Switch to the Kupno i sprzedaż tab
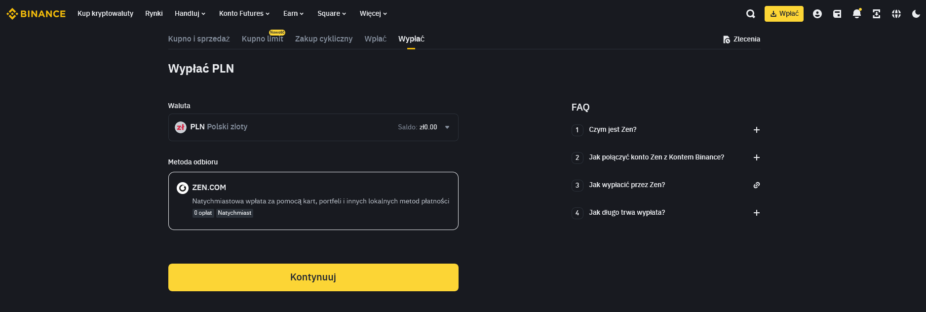Viewport: 926px width, 312px height. coord(199,39)
